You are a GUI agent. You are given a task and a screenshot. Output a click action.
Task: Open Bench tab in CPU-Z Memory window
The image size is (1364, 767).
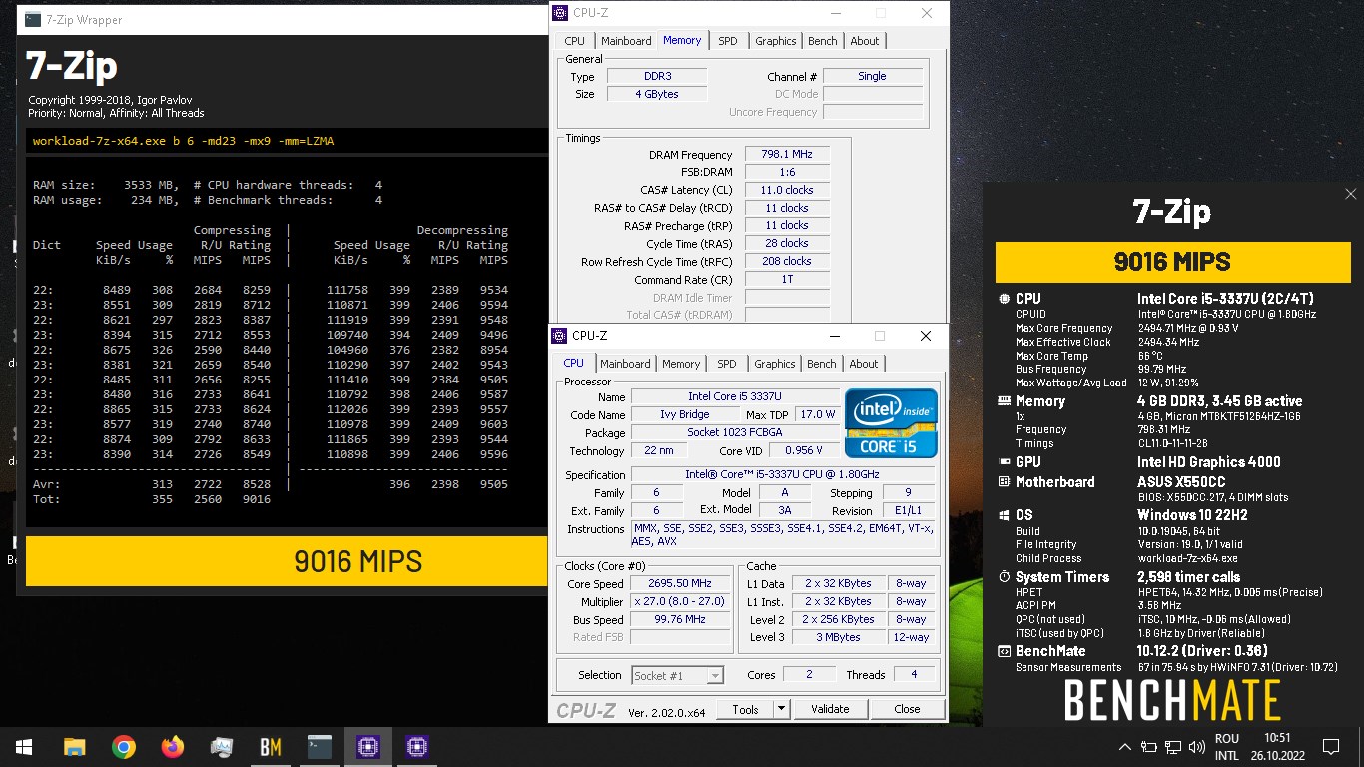click(x=823, y=41)
